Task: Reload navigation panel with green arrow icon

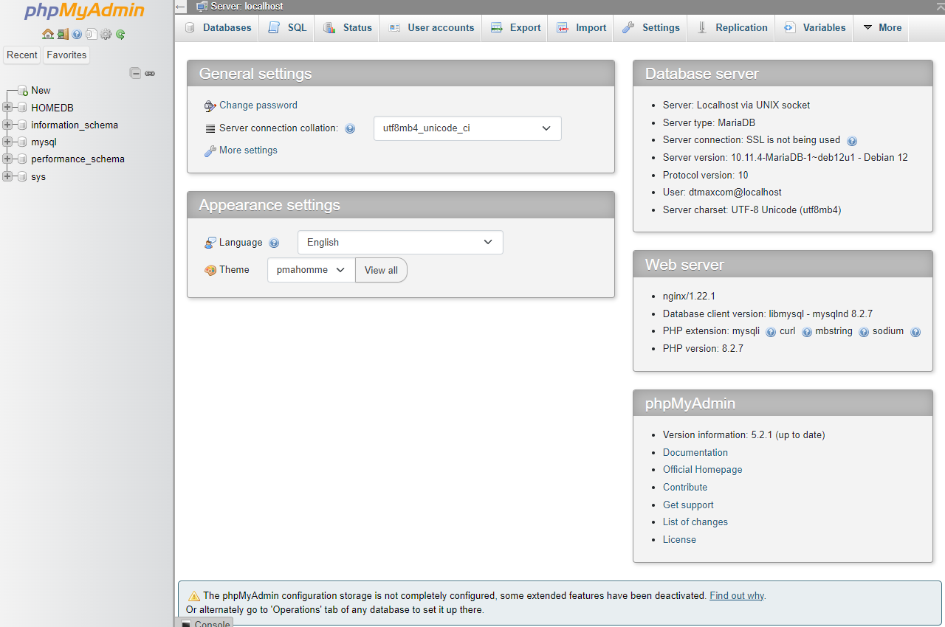Action: pyautogui.click(x=120, y=34)
